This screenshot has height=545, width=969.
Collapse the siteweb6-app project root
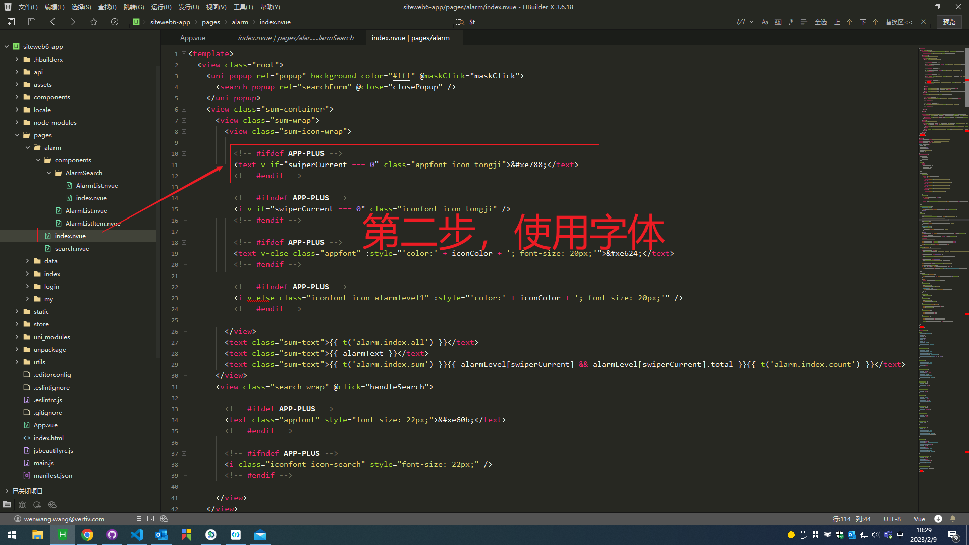click(x=7, y=46)
